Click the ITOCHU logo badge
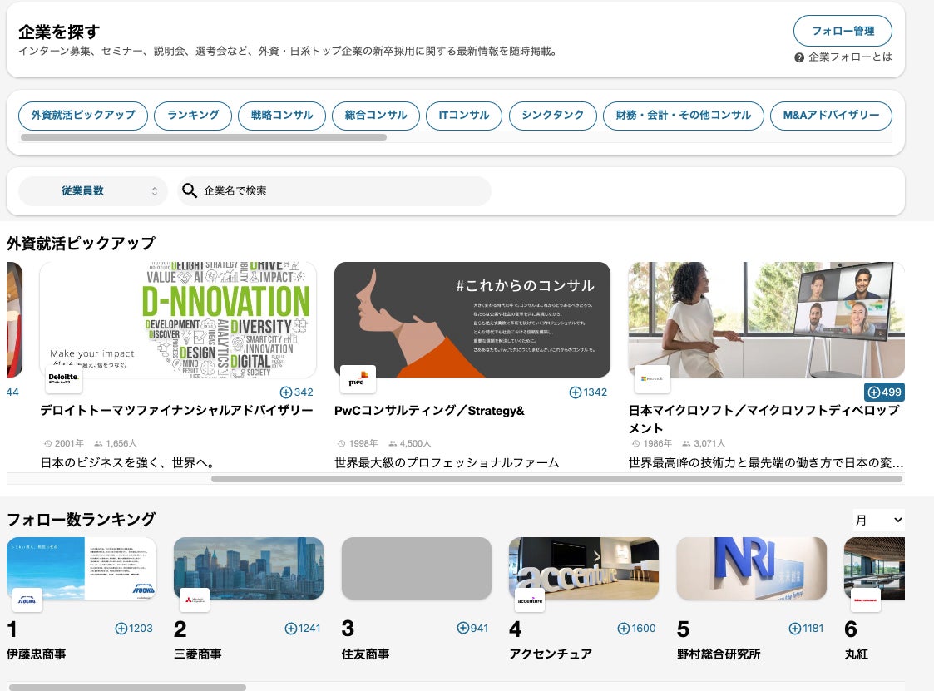This screenshot has height=691, width=934. (27, 601)
